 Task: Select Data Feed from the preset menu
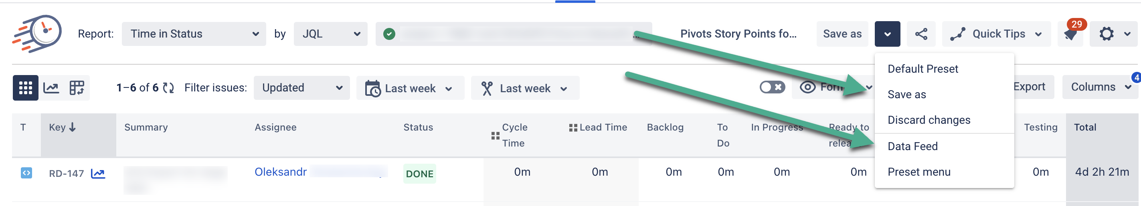[912, 147]
